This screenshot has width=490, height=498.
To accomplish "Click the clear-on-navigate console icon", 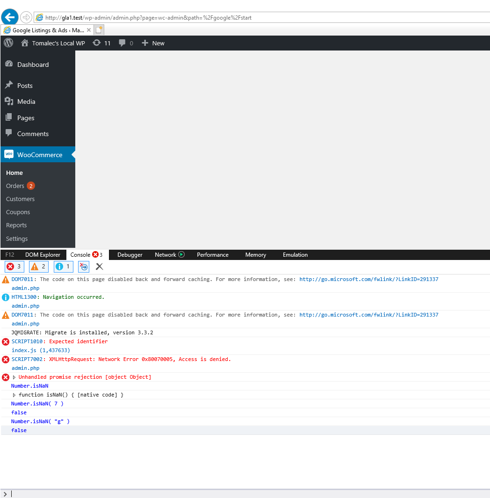I will (x=83, y=267).
